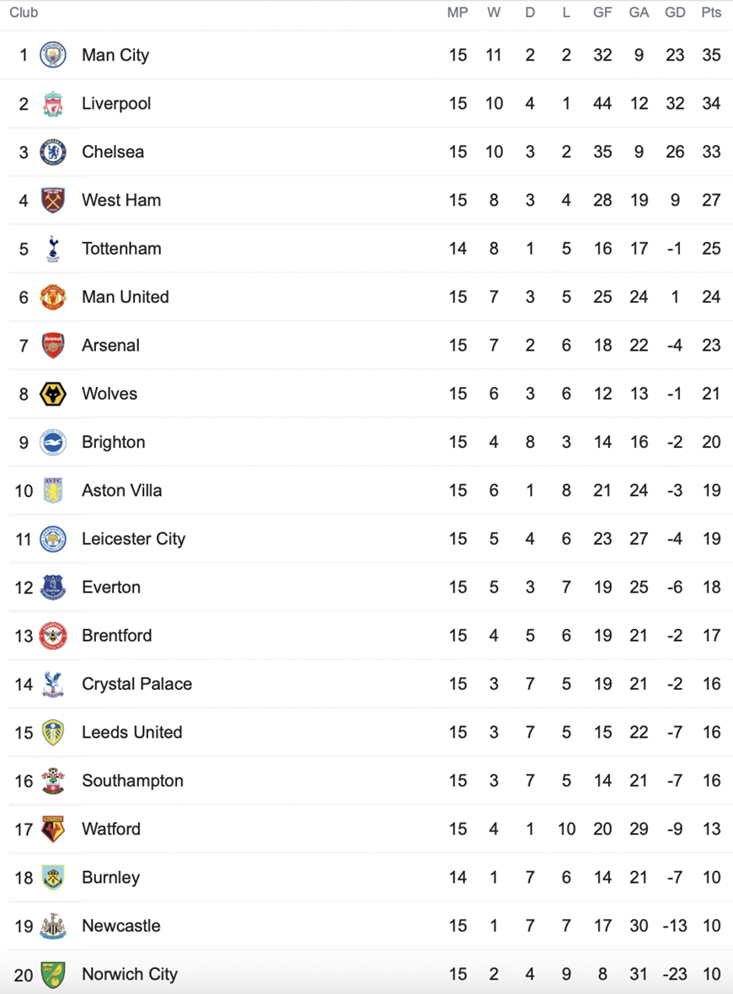Click the Tottenham cockerel crest
733x994 pixels.
[52, 249]
